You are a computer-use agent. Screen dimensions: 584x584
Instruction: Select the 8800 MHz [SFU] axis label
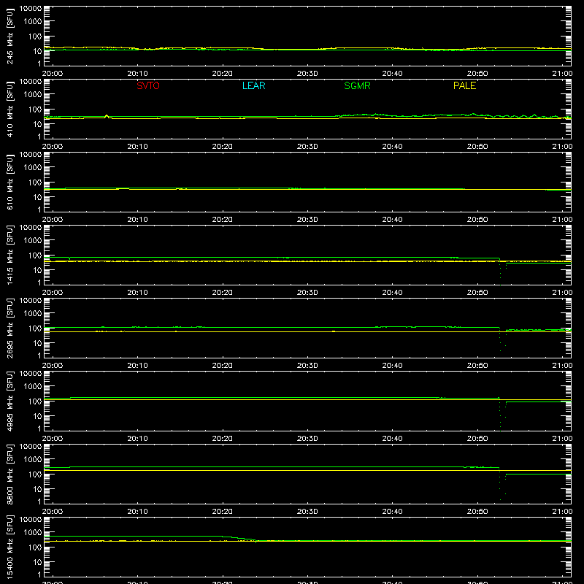(x=10, y=474)
